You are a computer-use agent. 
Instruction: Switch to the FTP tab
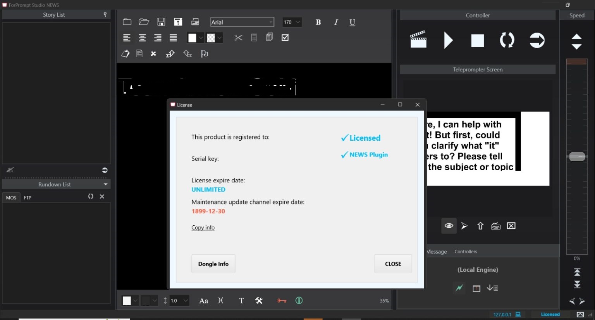click(28, 197)
